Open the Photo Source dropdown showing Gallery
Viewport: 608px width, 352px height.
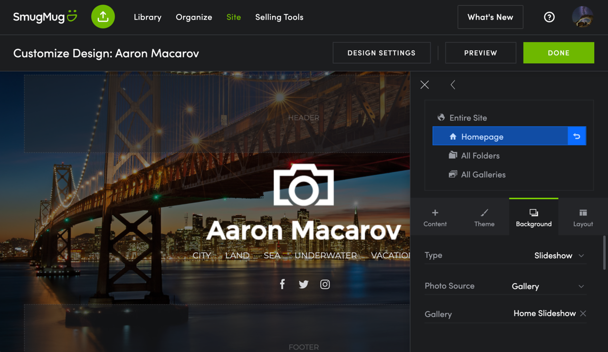point(548,286)
